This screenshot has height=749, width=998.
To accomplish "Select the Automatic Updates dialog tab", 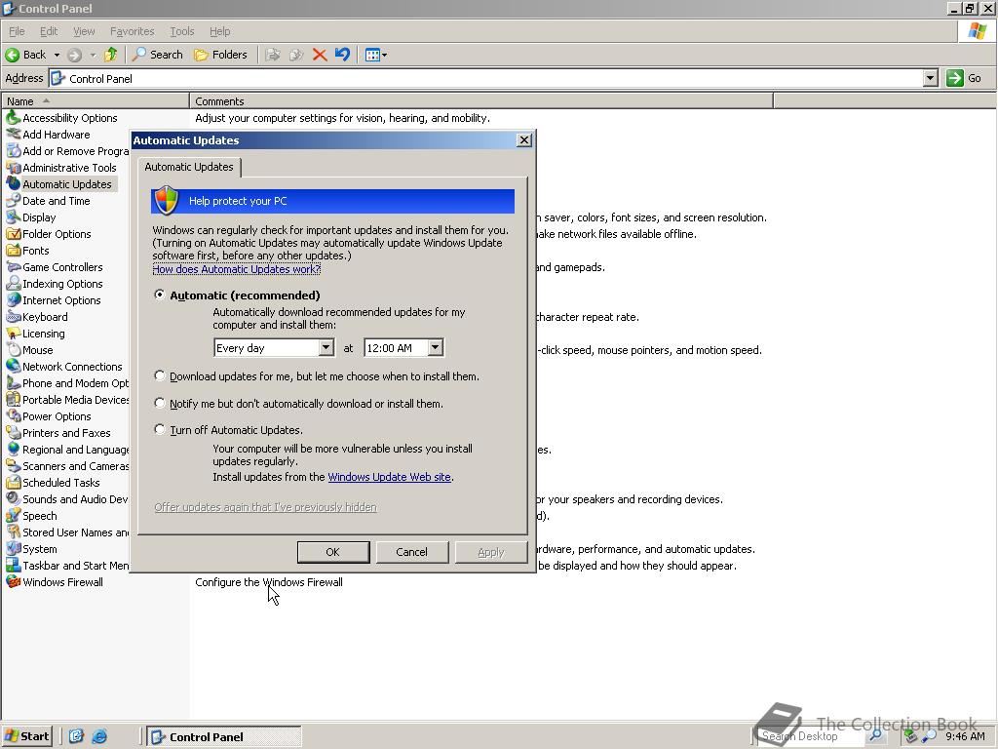I will coord(189,167).
